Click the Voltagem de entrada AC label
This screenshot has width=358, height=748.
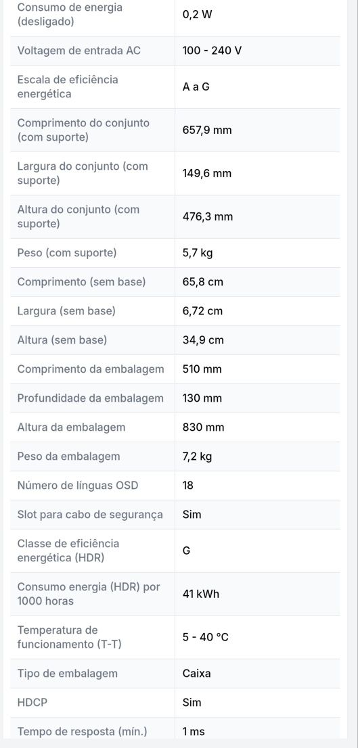tap(79, 51)
